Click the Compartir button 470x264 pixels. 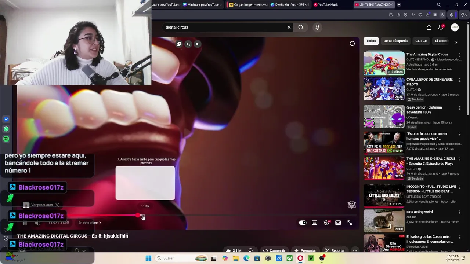(x=274, y=251)
